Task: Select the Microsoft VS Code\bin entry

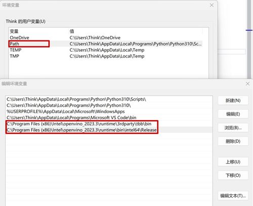Action: (109, 118)
